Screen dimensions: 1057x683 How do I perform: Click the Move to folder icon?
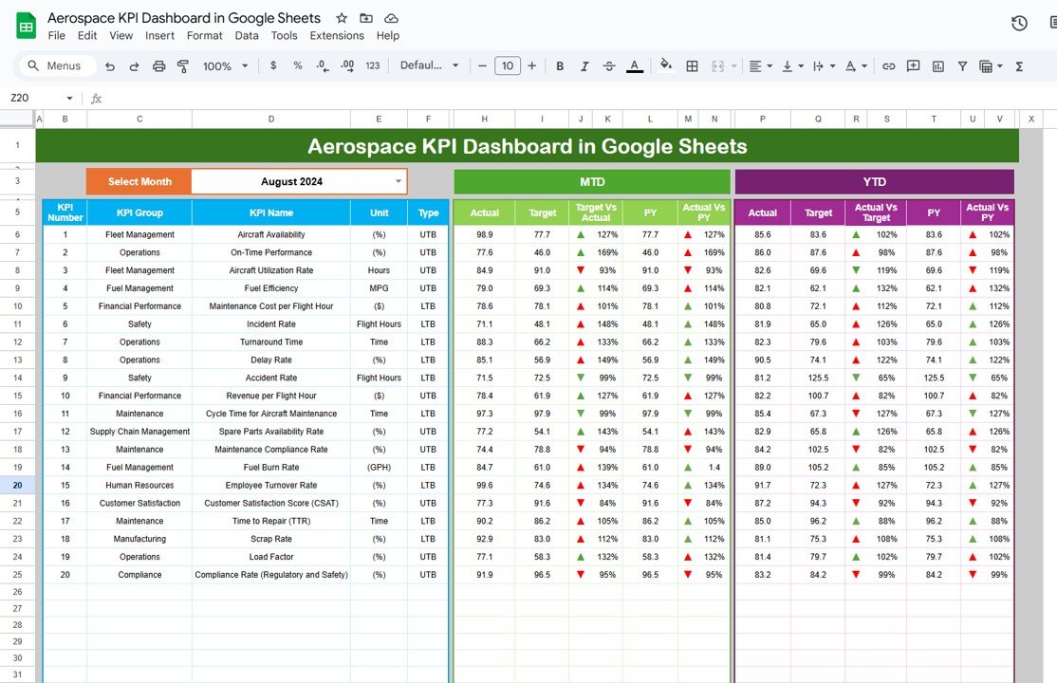click(x=366, y=18)
